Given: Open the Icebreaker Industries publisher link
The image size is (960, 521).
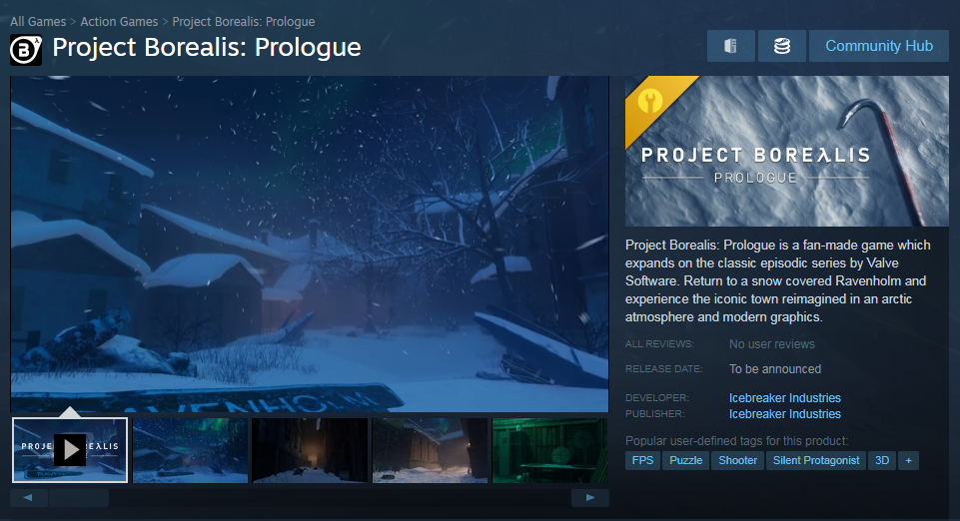Looking at the screenshot, I should click(x=785, y=414).
